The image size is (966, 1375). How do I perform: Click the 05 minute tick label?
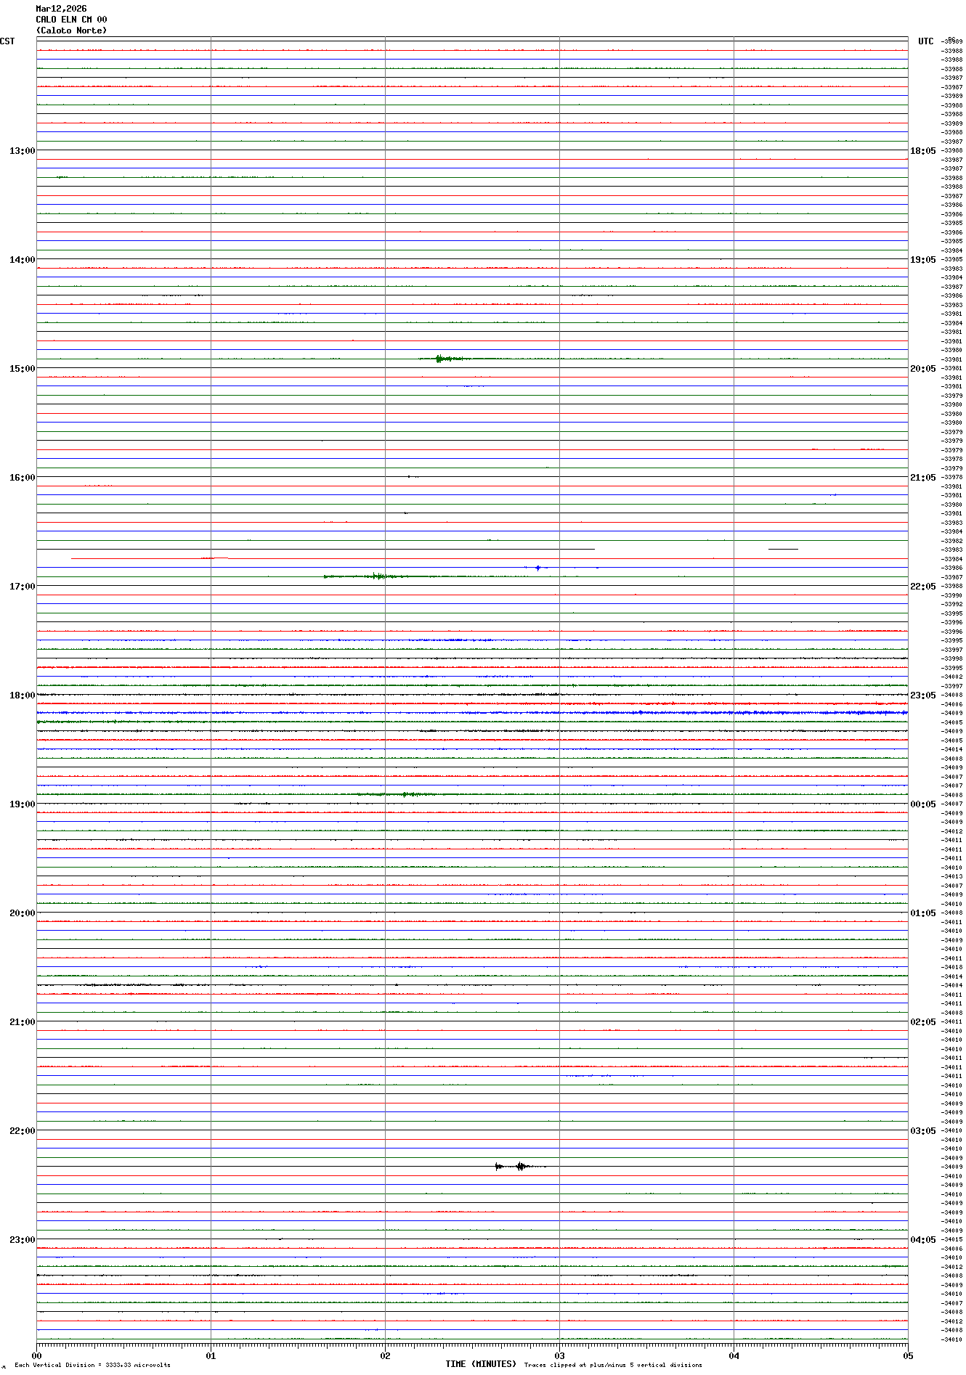(x=907, y=1355)
